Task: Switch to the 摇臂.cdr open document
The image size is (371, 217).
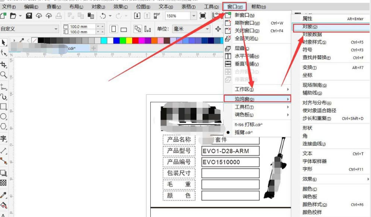Action: point(245,132)
